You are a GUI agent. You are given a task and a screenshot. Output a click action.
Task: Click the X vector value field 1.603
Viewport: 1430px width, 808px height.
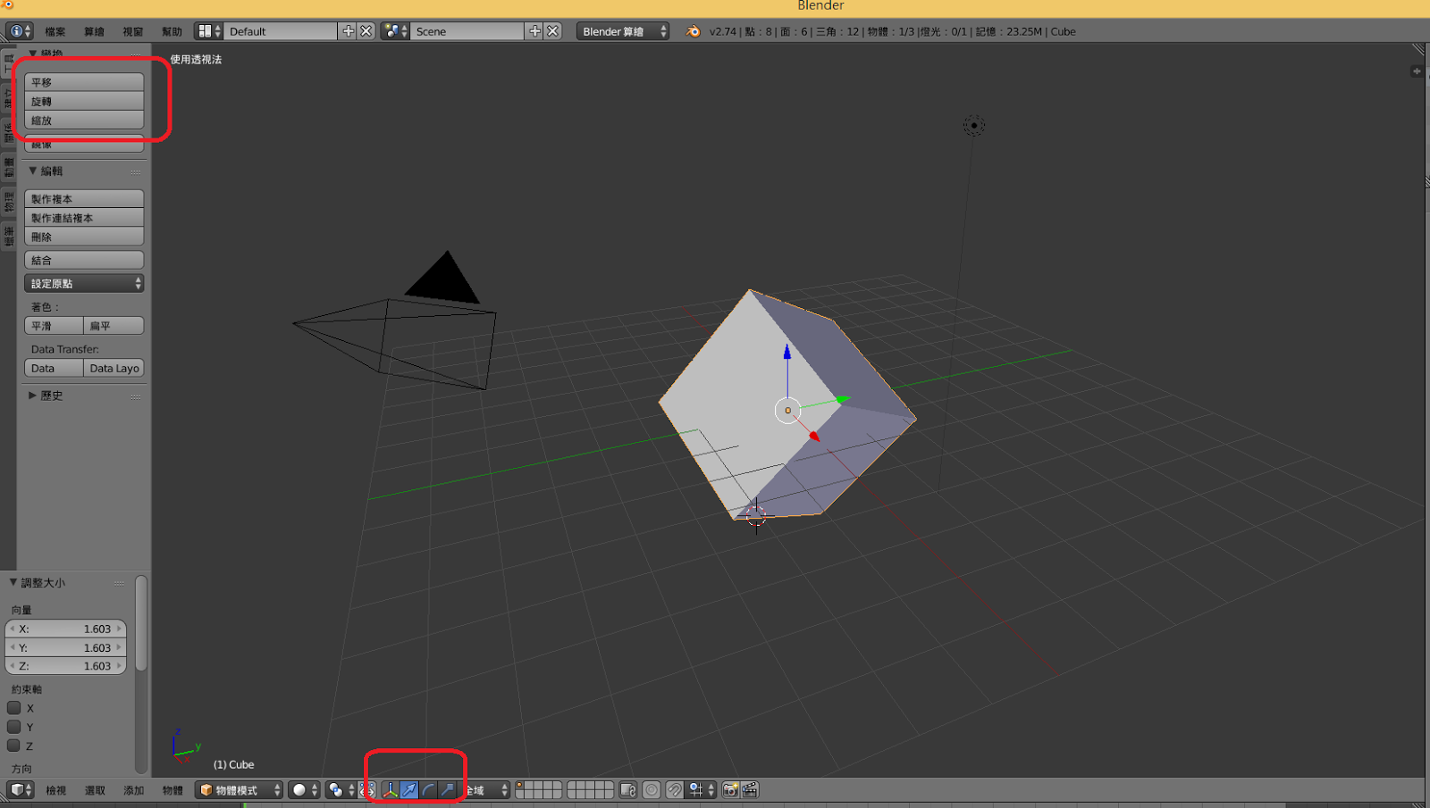66,629
